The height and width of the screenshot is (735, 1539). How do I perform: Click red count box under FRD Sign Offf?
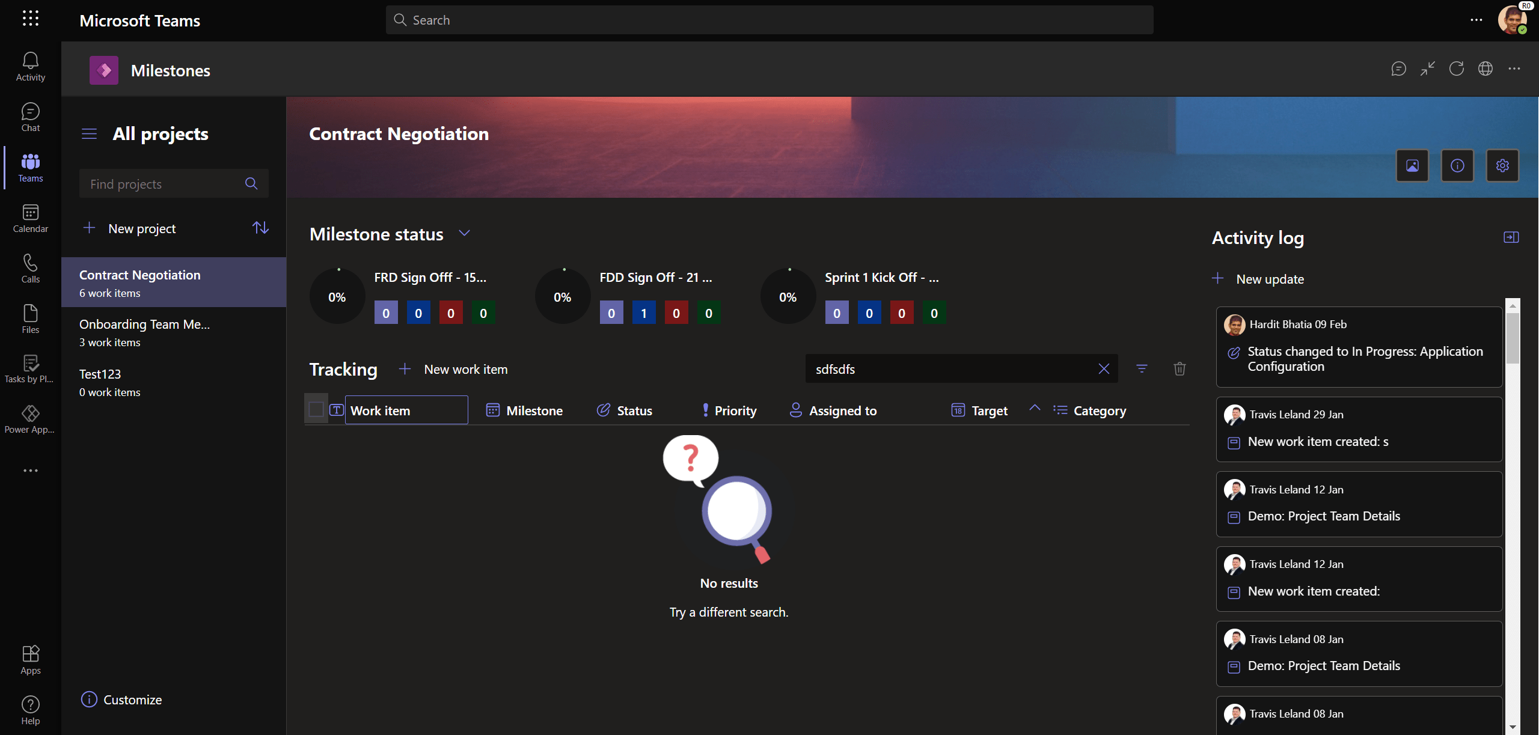point(450,313)
